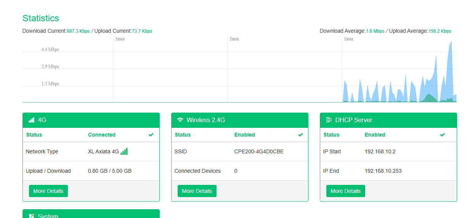This screenshot has width=475, height=218.
Task: Open More Details for DHCP Server
Action: pos(345,191)
